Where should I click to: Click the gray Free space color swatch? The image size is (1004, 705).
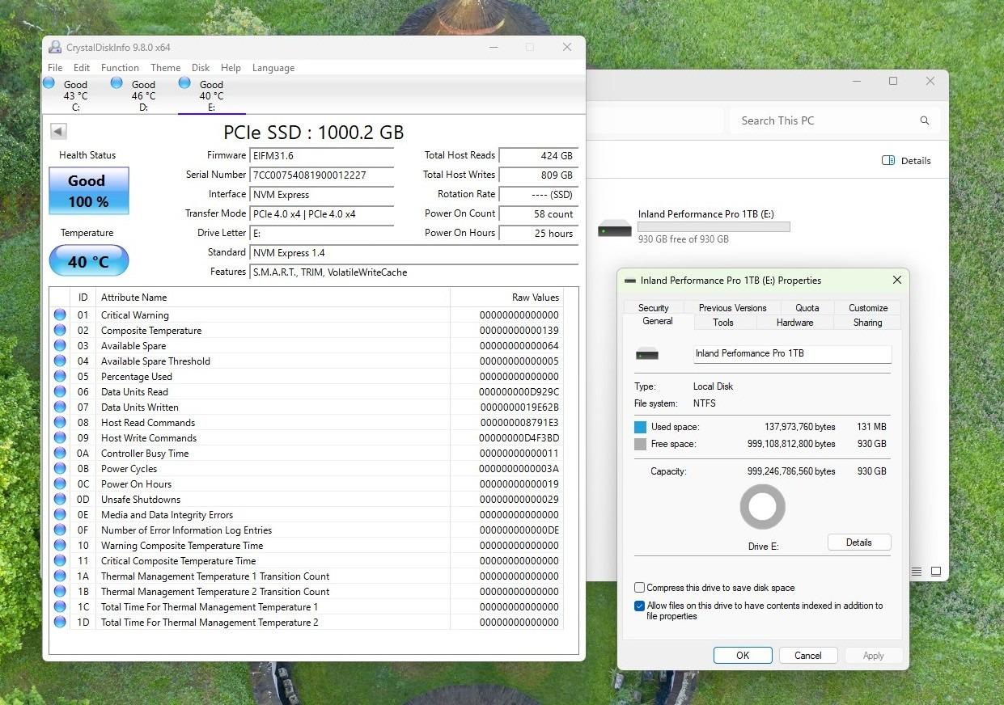tap(641, 444)
